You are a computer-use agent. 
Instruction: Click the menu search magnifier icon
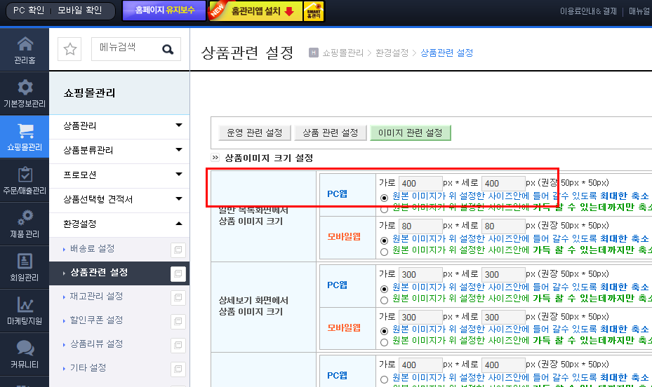pyautogui.click(x=168, y=49)
